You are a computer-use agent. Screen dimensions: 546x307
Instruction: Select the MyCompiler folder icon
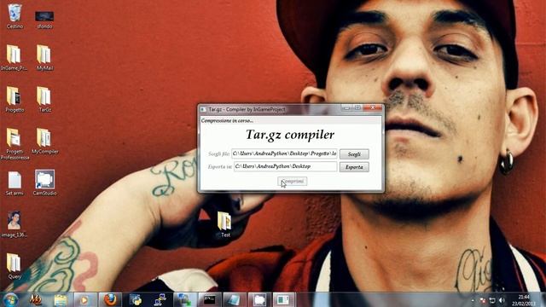(44, 142)
